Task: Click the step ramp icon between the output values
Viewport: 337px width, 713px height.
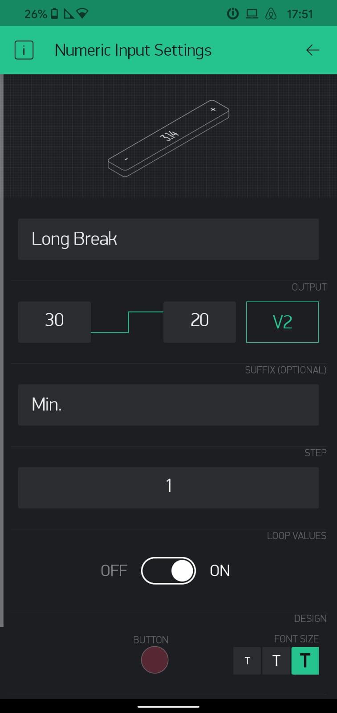Action: [128, 322]
